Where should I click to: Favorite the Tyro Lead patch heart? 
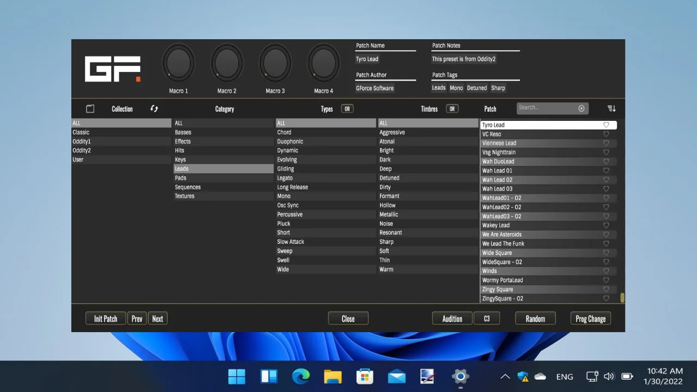606,125
